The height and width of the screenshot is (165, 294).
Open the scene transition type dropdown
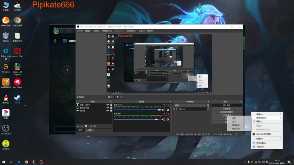pos(190,106)
